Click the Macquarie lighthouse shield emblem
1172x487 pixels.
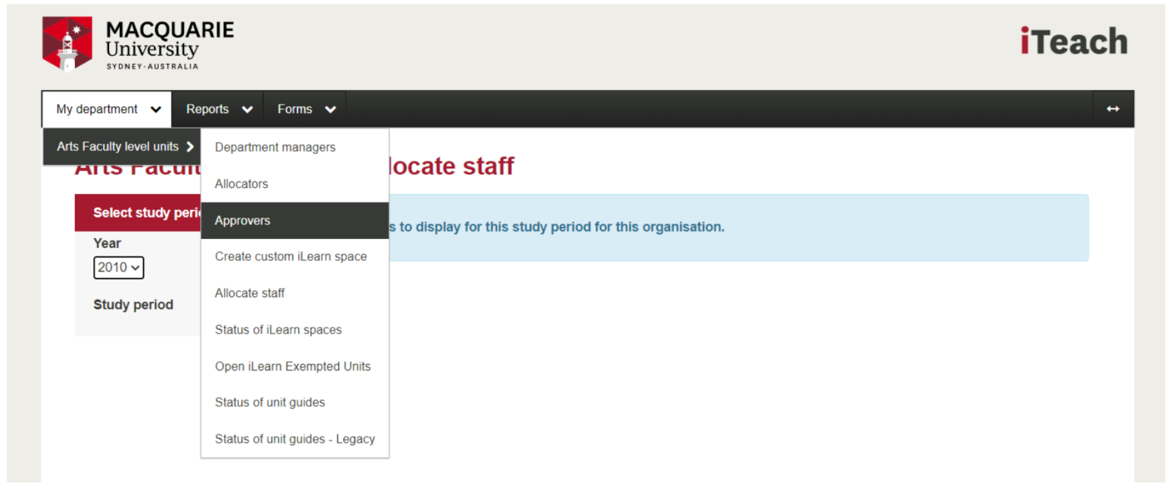pos(67,43)
